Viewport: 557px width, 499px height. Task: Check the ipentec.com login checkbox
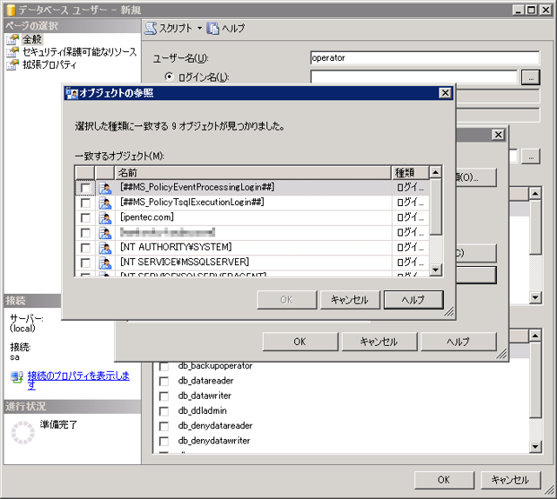tap(85, 218)
